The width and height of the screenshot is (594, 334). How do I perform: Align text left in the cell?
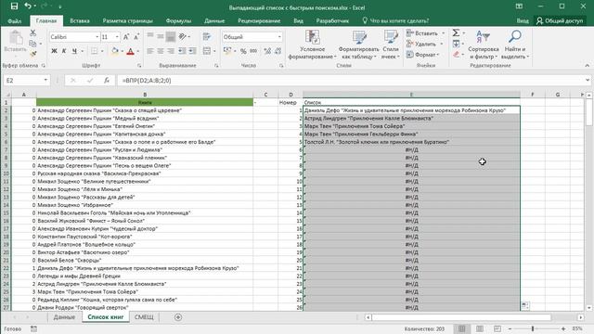coord(150,51)
